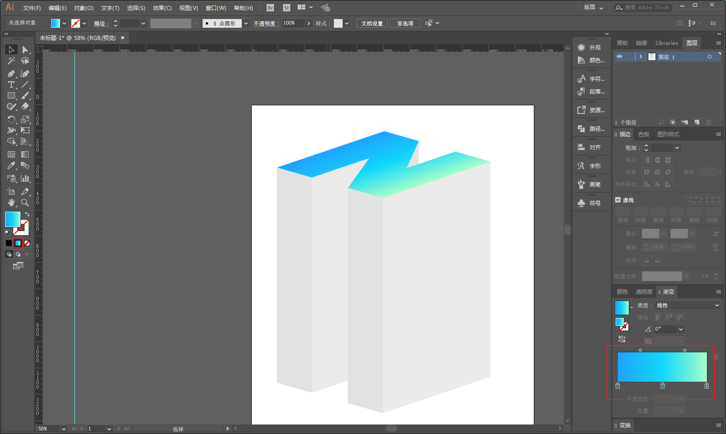Set fill mode to Gradient button
This screenshot has width=726, height=434.
pyautogui.click(x=18, y=243)
